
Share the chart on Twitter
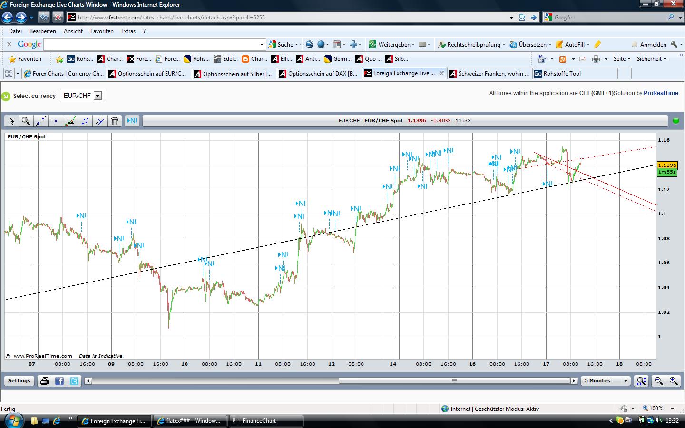pyautogui.click(x=74, y=381)
